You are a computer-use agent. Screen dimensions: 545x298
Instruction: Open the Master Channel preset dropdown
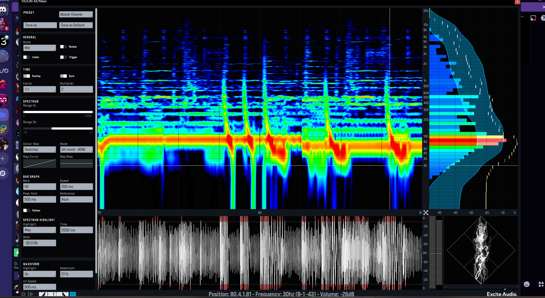tap(76, 15)
